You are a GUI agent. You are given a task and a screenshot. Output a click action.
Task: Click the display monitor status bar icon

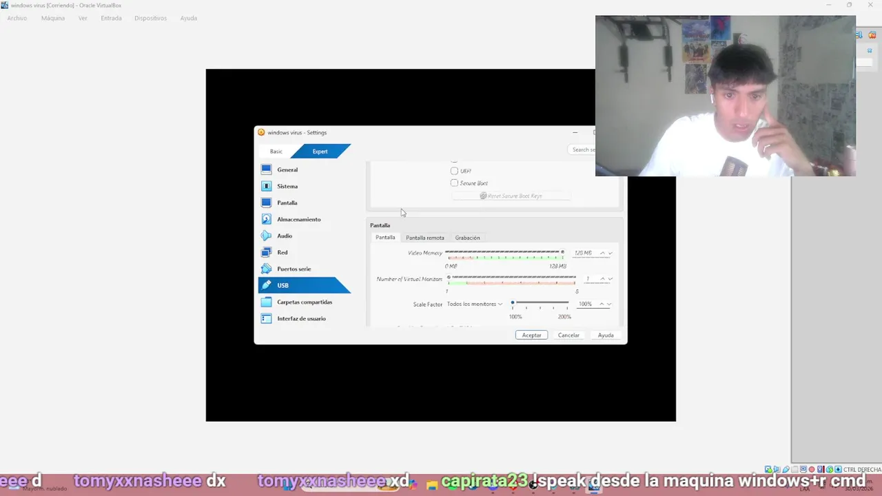coord(803,469)
